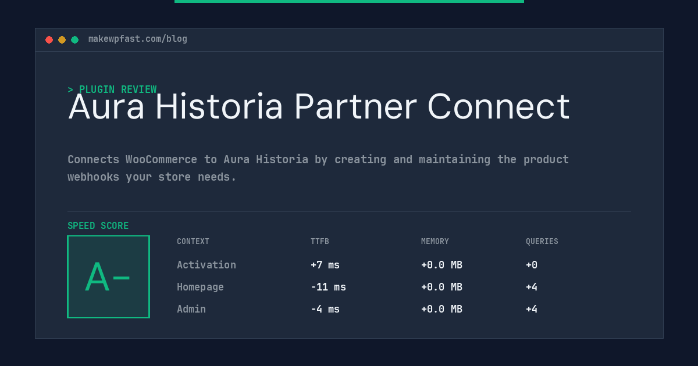The image size is (698, 366).
Task: Click the TTFB column header
Action: [x=320, y=242]
